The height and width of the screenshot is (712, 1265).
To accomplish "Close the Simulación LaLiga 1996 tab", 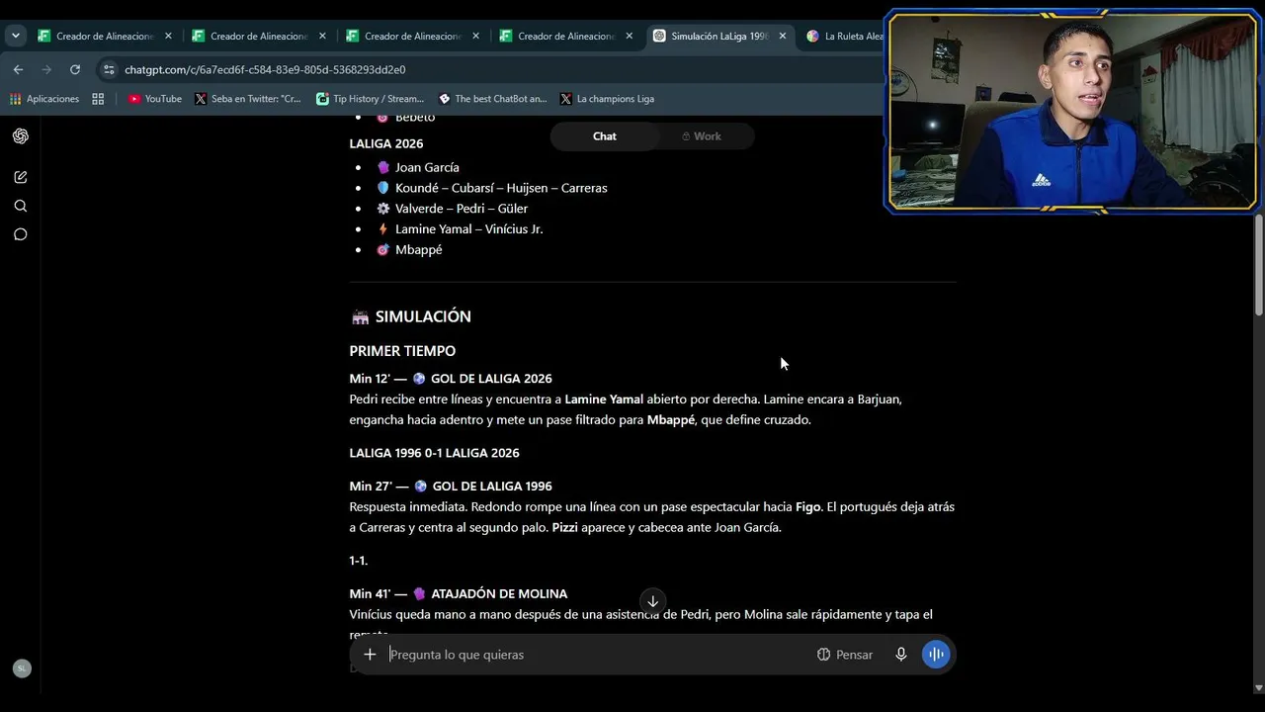I will [x=783, y=36].
